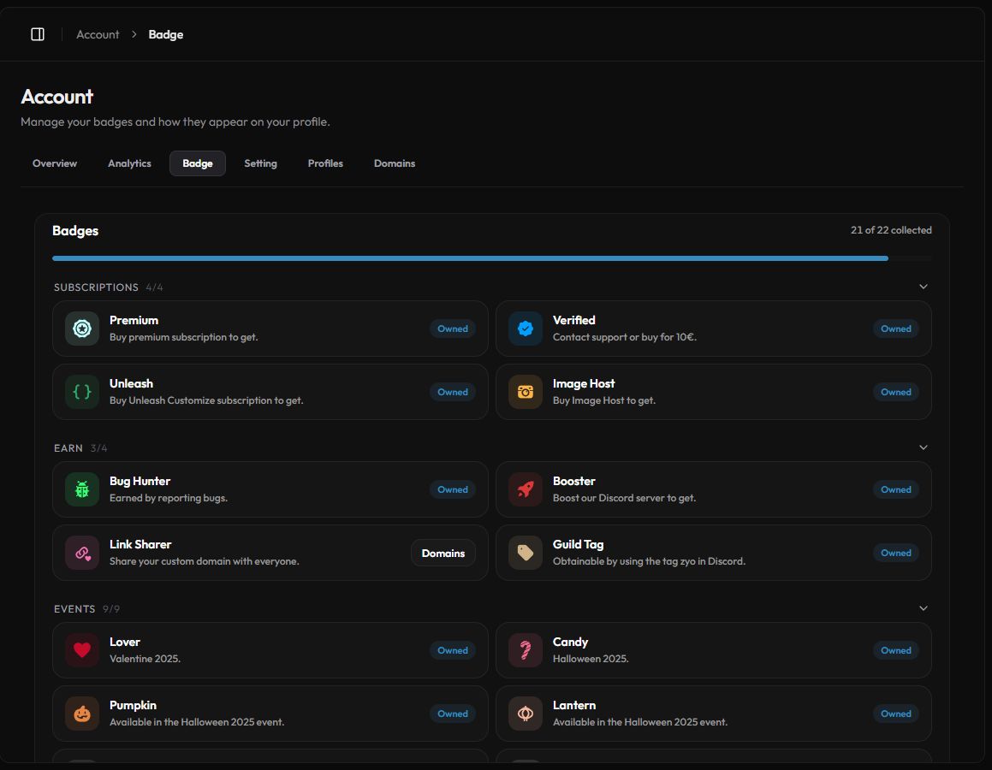Open the Overview tab

click(x=55, y=163)
